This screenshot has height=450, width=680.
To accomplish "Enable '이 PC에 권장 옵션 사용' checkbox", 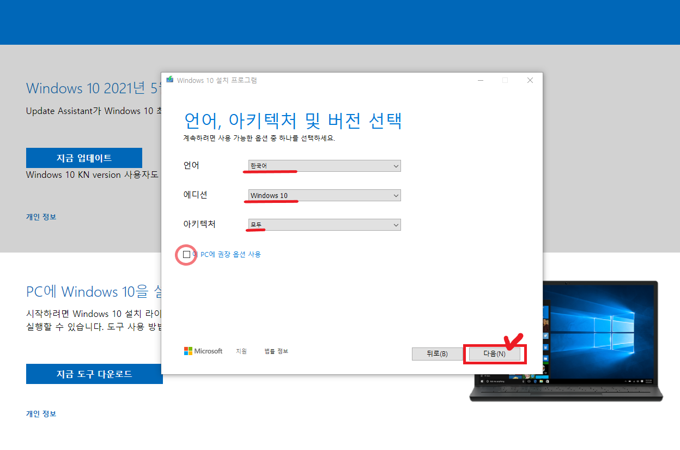I will coord(187,255).
